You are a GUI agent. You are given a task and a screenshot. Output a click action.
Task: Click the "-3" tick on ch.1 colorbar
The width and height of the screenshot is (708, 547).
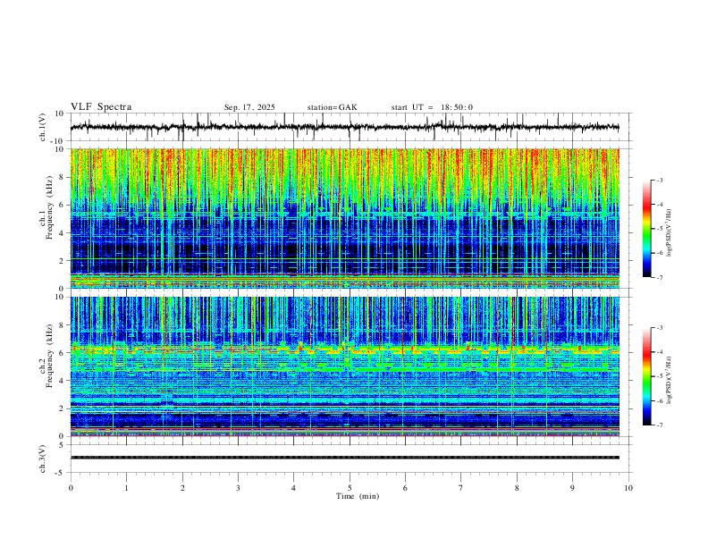(x=660, y=180)
